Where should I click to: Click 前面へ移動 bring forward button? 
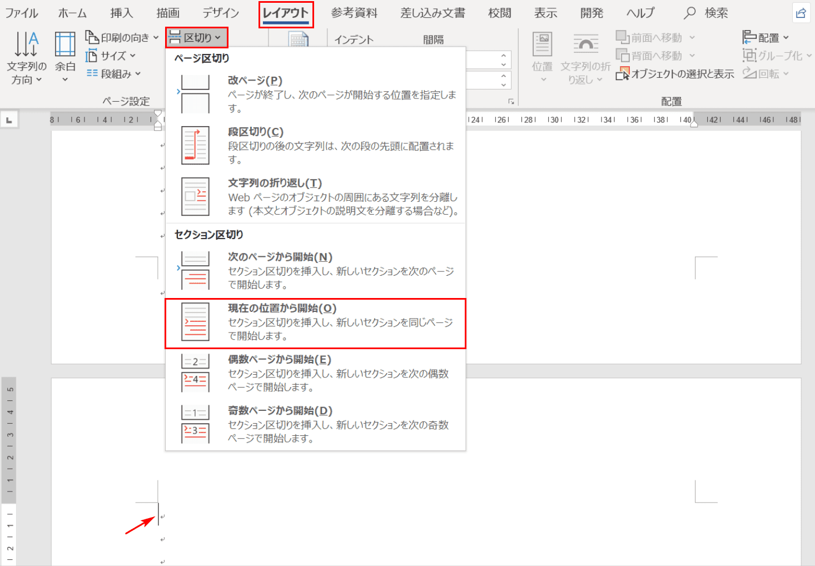tap(650, 37)
